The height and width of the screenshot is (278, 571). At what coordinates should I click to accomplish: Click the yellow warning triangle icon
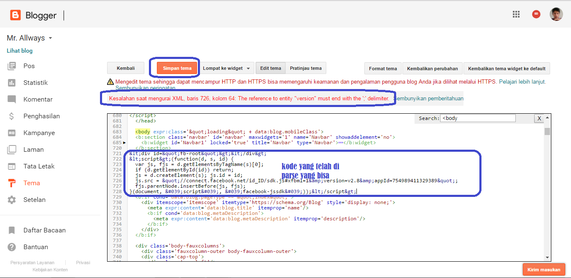tap(110, 82)
